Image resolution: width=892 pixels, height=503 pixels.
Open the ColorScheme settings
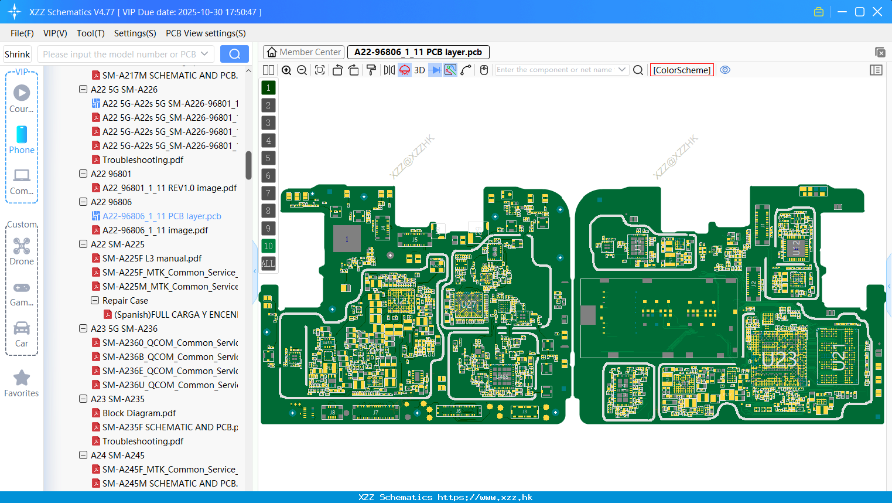point(682,70)
